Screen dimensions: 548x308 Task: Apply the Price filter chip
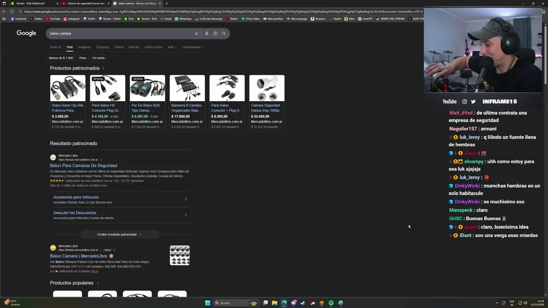click(x=83, y=58)
